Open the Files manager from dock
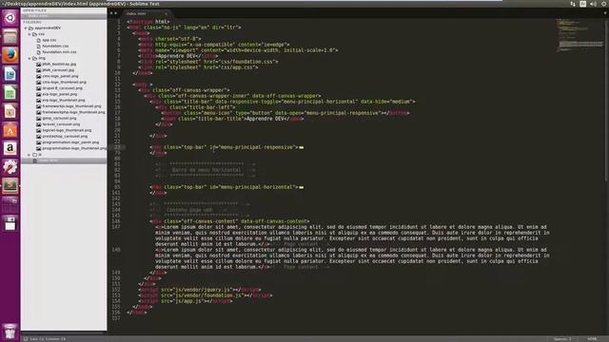This screenshot has height=342, width=609. [x=10, y=36]
